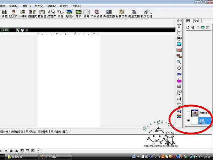Open the 桌曆 desk calendar tool

[x=61, y=14]
